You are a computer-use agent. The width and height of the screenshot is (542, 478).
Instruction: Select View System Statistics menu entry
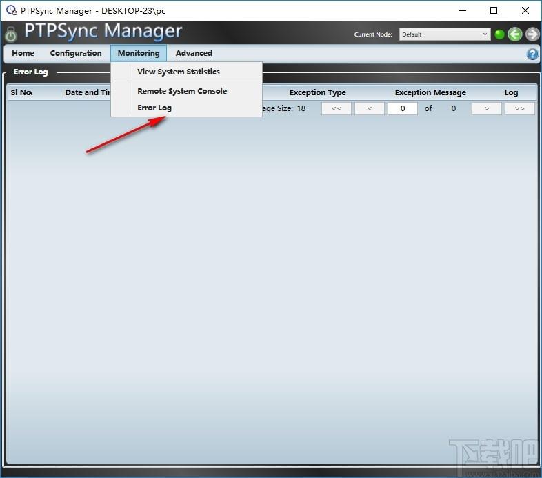point(179,72)
